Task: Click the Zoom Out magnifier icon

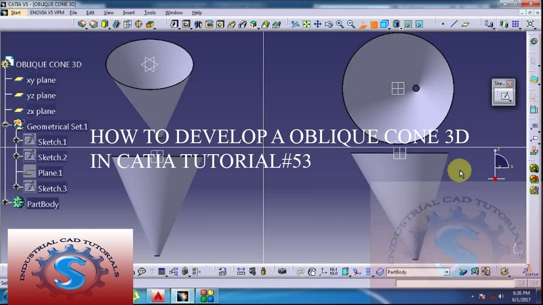Action: (x=351, y=25)
